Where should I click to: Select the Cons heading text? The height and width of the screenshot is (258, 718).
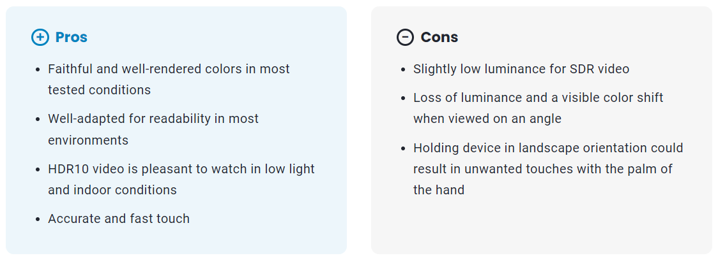click(439, 37)
